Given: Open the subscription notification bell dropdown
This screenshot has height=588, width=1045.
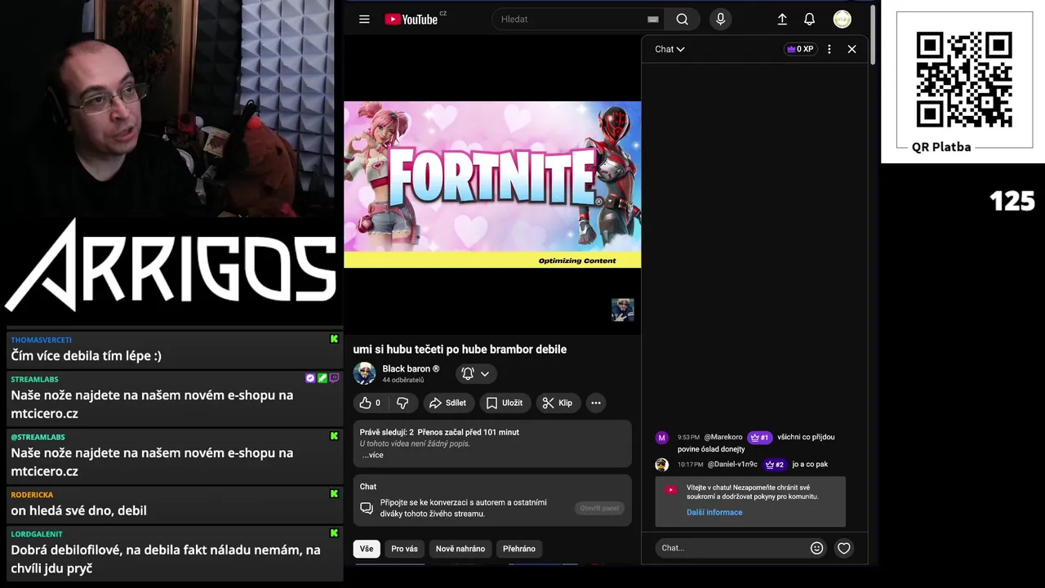Looking at the screenshot, I should tap(476, 373).
